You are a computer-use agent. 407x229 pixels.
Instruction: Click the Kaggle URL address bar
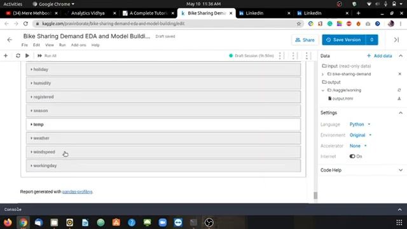166,24
